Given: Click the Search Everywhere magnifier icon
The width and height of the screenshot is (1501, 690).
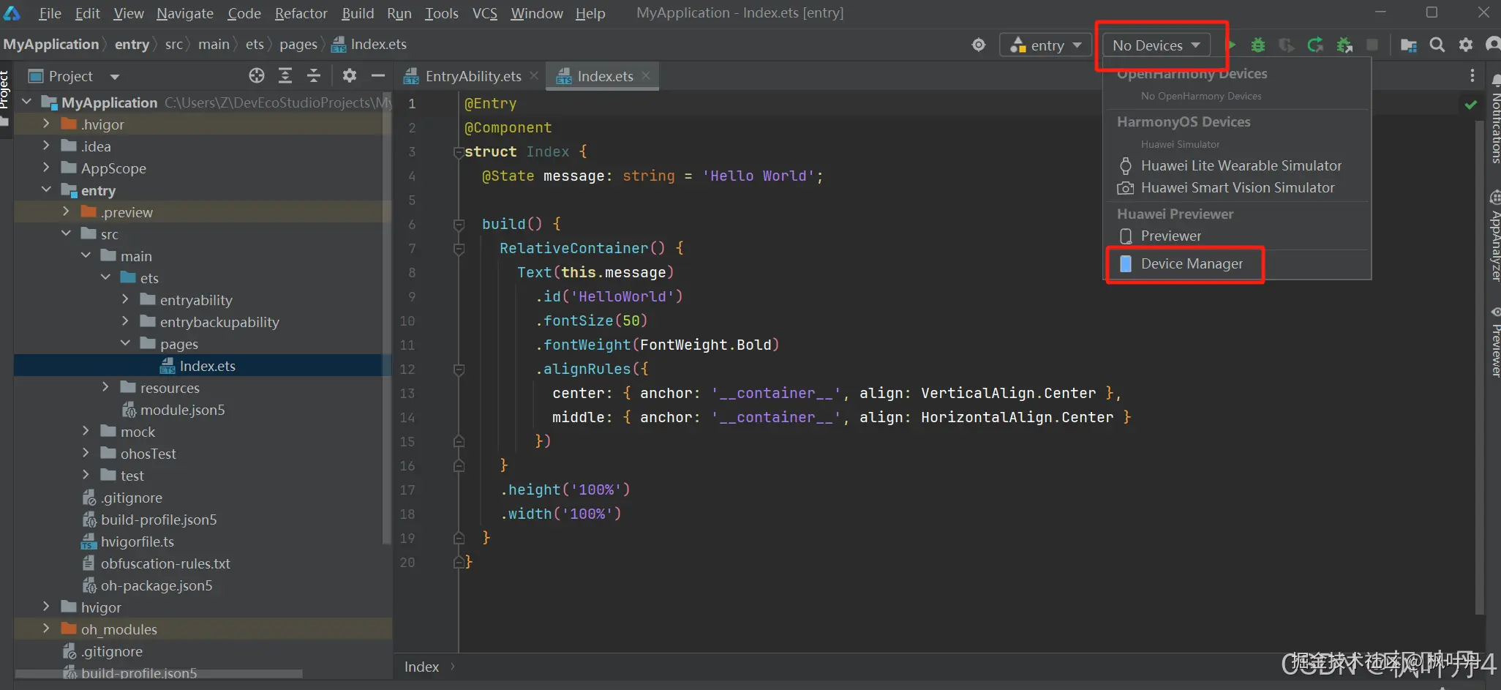Looking at the screenshot, I should click(1437, 45).
